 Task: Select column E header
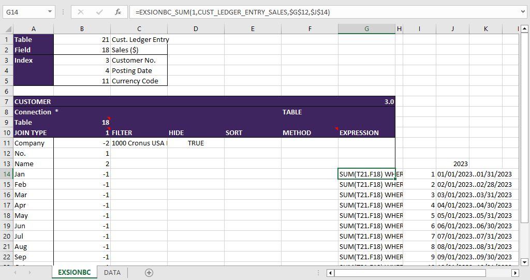tap(253, 29)
